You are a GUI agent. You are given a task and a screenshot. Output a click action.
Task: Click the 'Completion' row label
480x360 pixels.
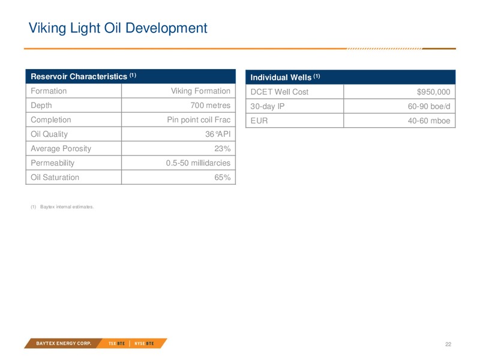click(x=51, y=119)
